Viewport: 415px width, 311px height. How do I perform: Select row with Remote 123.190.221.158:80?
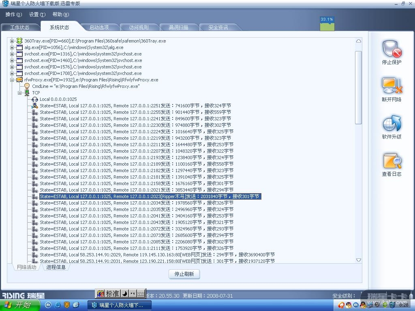[157, 261]
